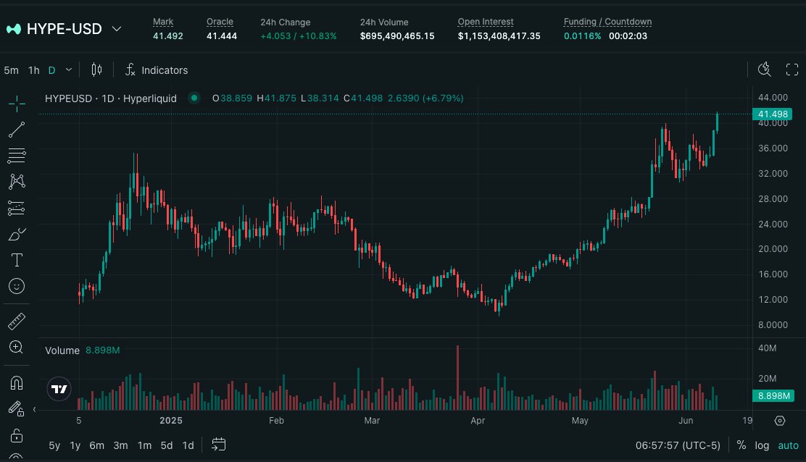Image resolution: width=806 pixels, height=462 pixels.
Task: Open timezone menu at 06:57:57 (UTC-5)
Action: click(x=678, y=445)
